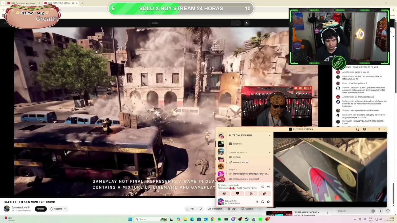The height and width of the screenshot is (223, 397).
Task: Open emoji picker in live chat
Action: tap(373, 211)
